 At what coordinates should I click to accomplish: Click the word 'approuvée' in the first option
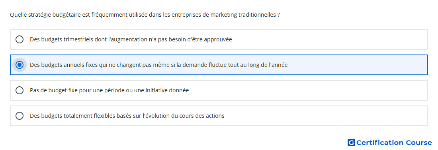point(218,40)
